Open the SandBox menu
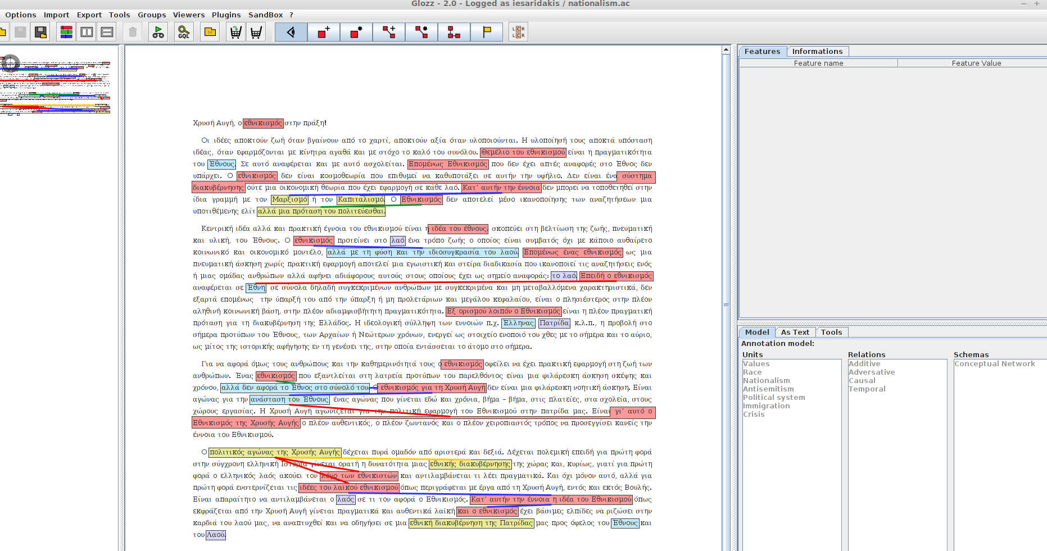This screenshot has width=1047, height=551. [x=265, y=15]
